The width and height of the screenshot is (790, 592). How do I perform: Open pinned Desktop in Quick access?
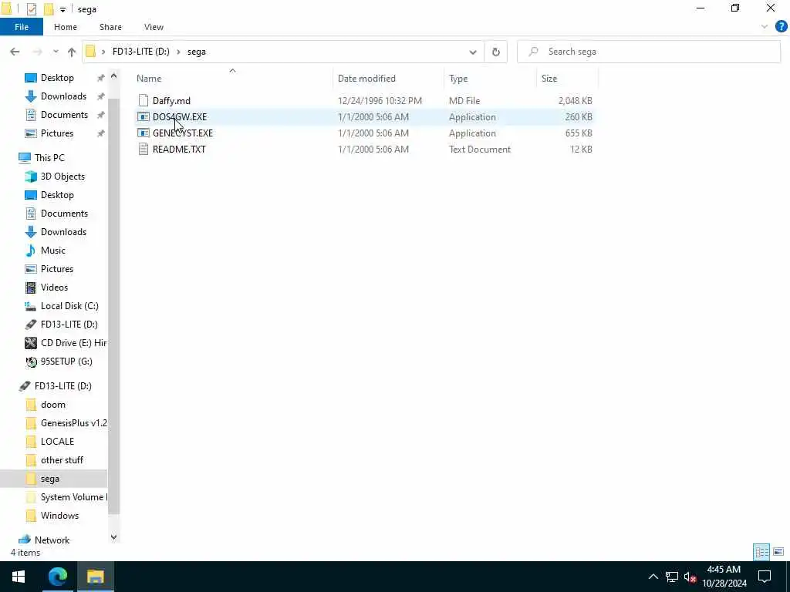[57, 78]
